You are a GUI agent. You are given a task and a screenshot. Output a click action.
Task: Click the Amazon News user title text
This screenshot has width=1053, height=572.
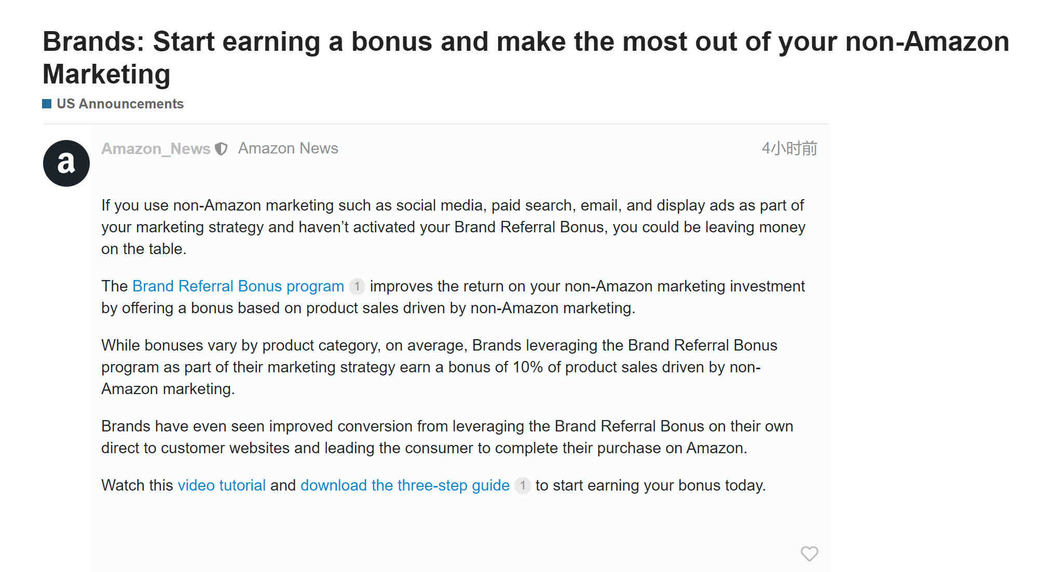288,148
